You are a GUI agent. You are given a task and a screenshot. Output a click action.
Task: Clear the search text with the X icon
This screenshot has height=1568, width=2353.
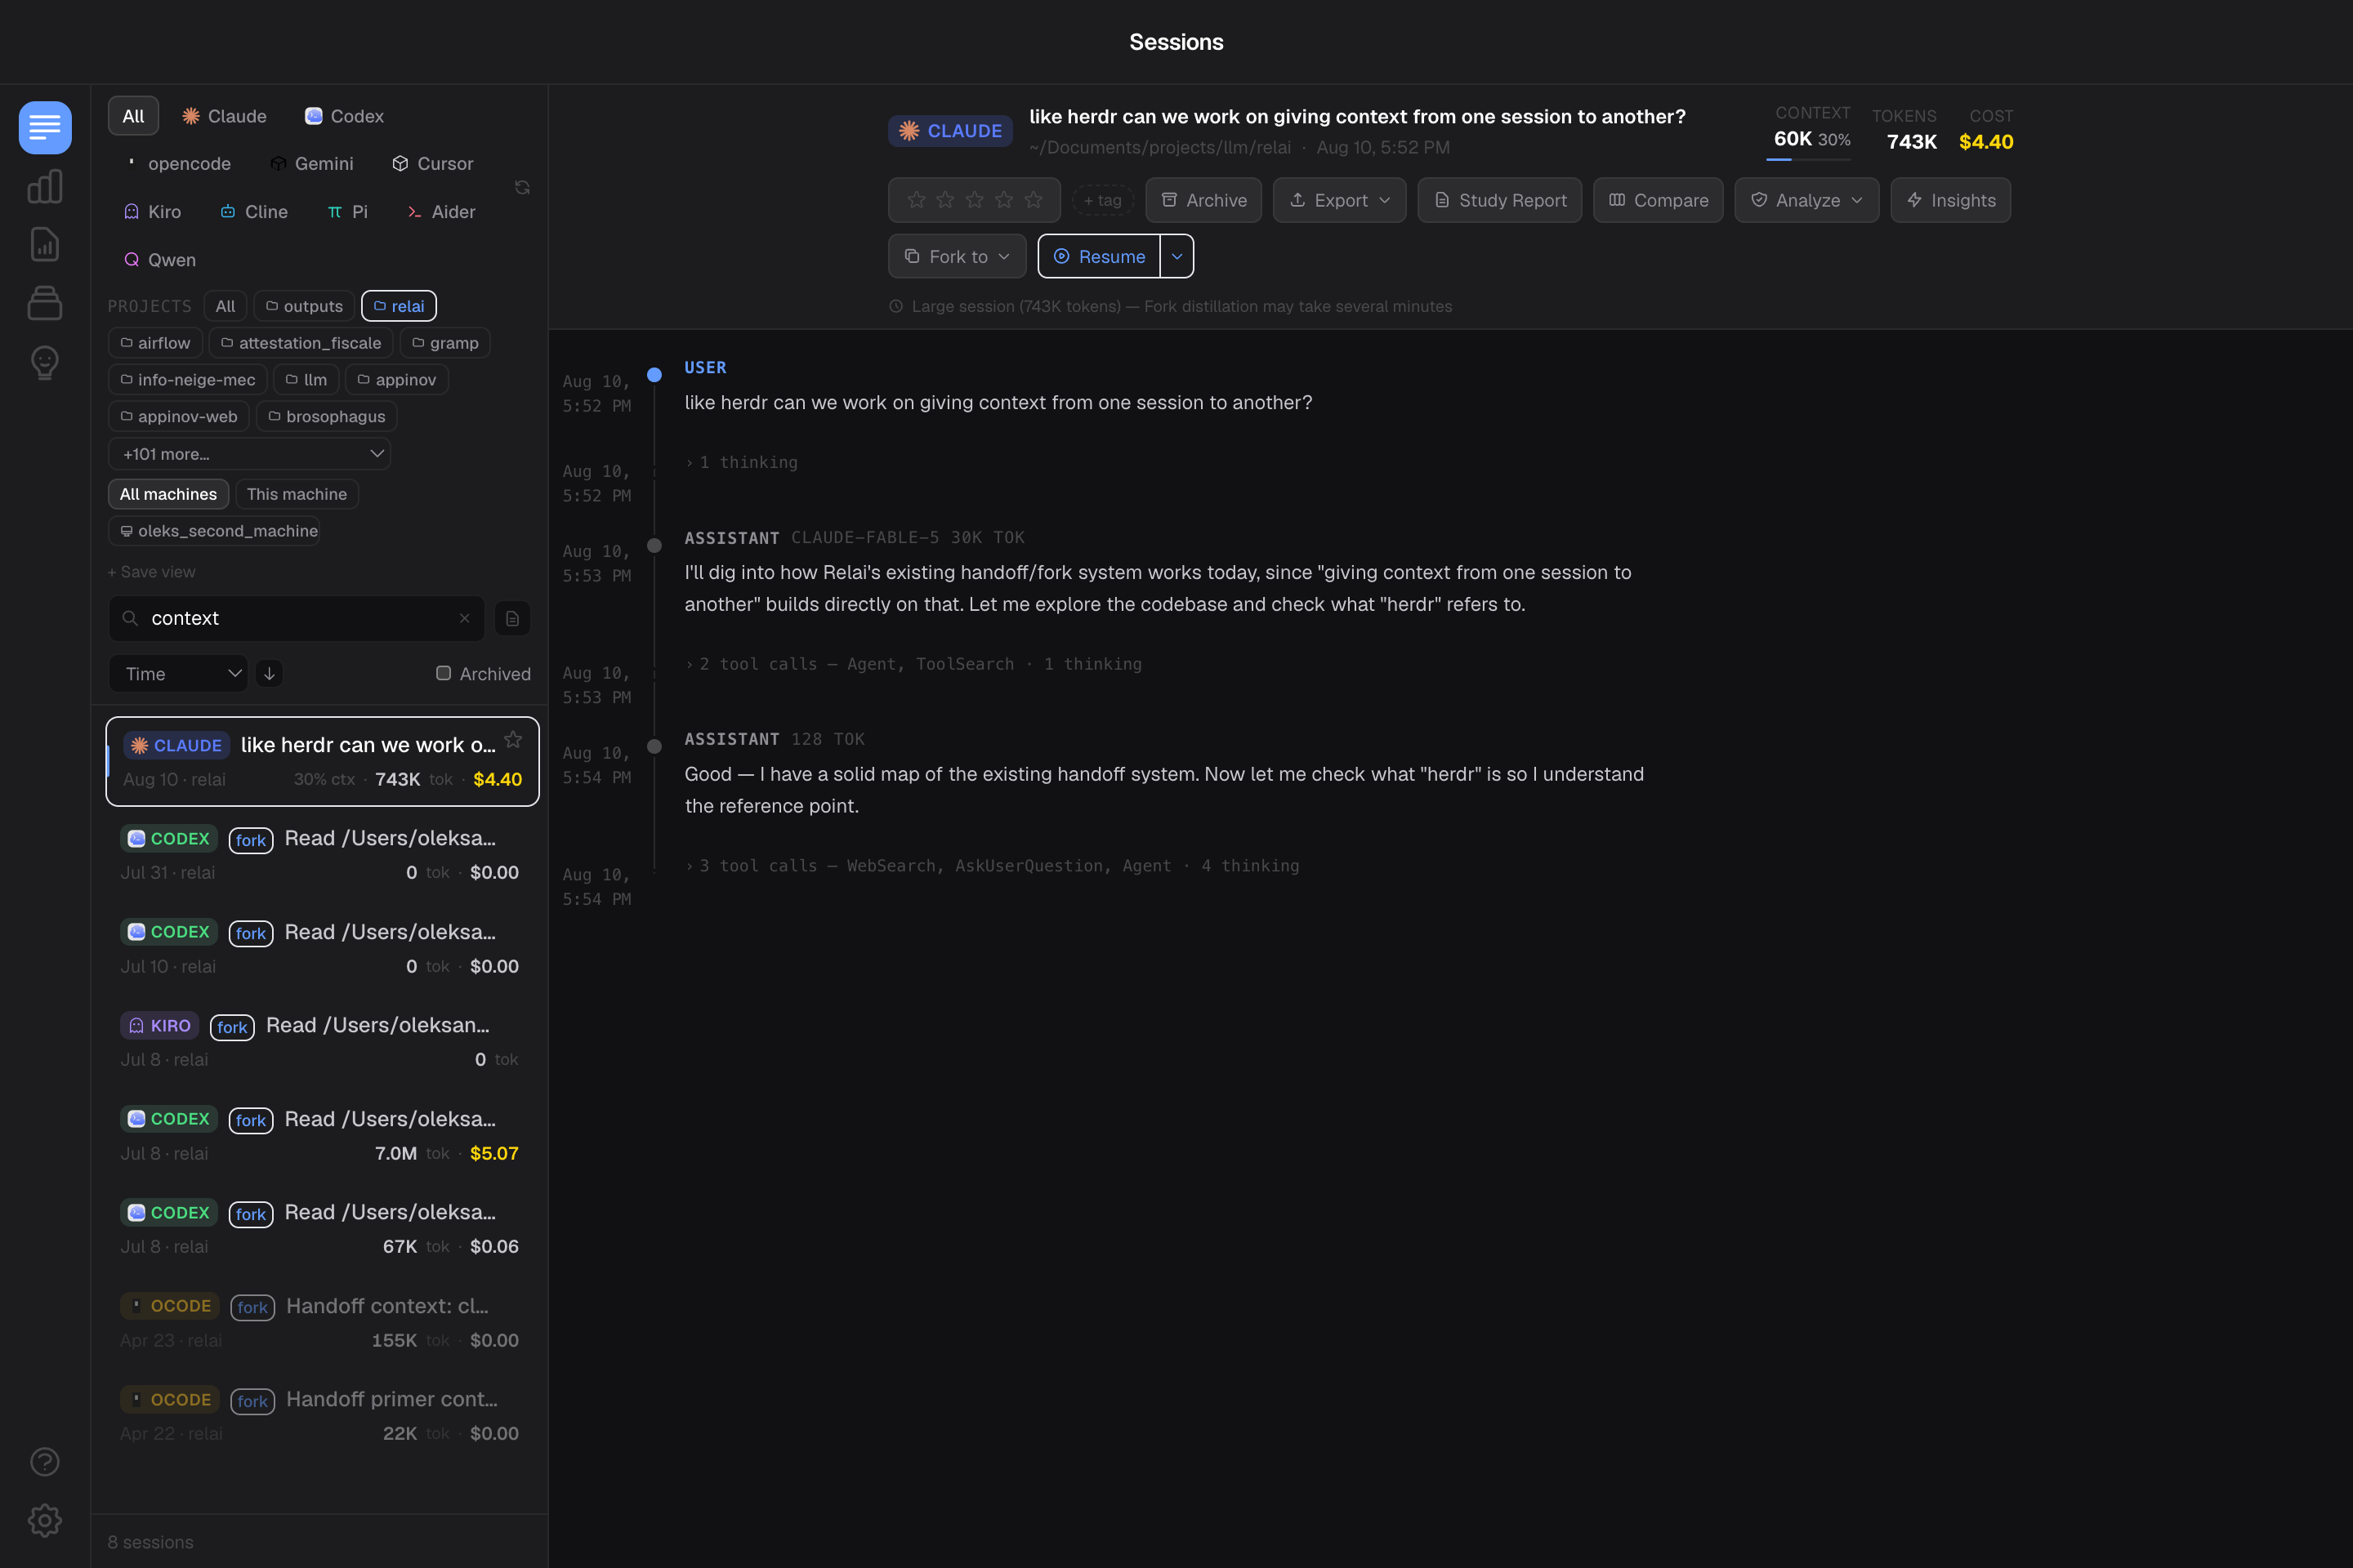pos(464,618)
